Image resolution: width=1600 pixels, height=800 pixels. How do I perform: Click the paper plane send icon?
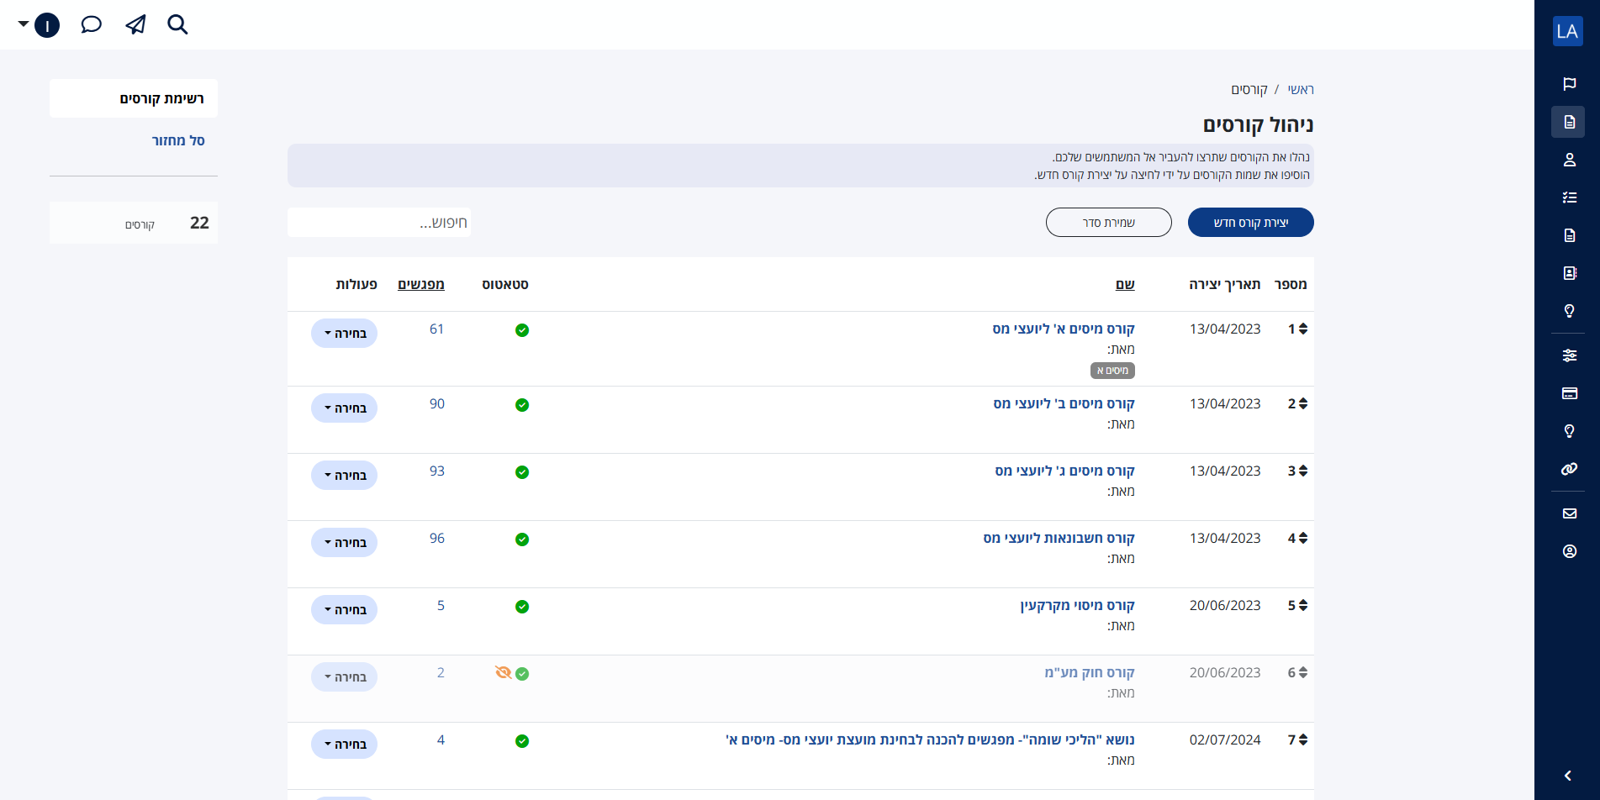click(x=135, y=25)
